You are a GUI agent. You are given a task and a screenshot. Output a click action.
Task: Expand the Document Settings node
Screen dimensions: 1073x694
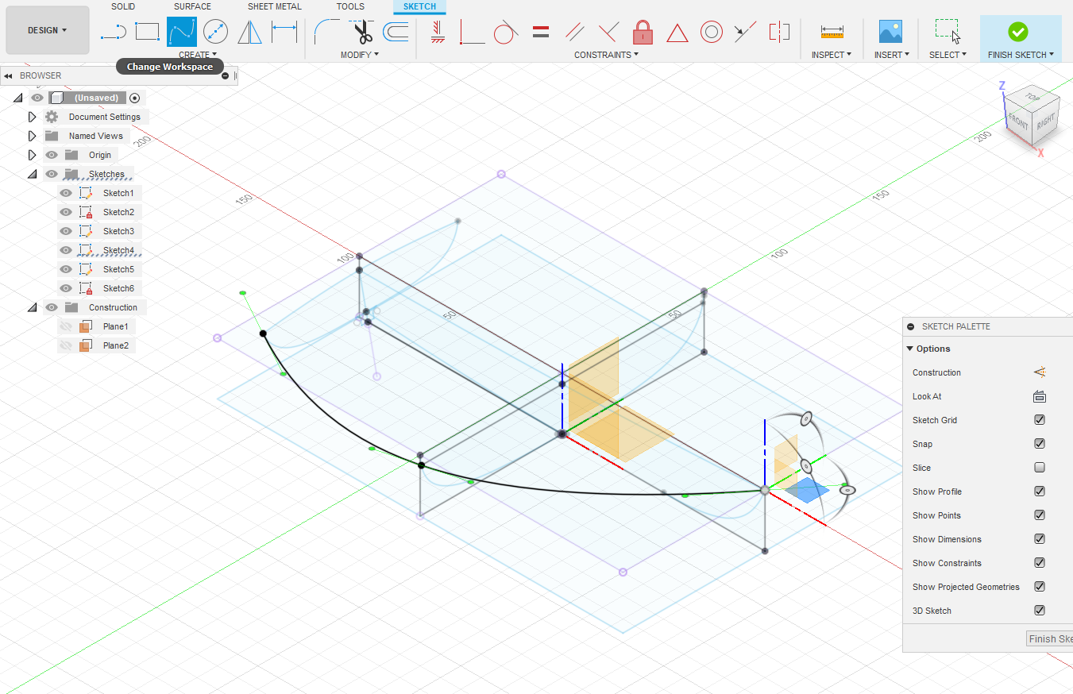tap(32, 117)
